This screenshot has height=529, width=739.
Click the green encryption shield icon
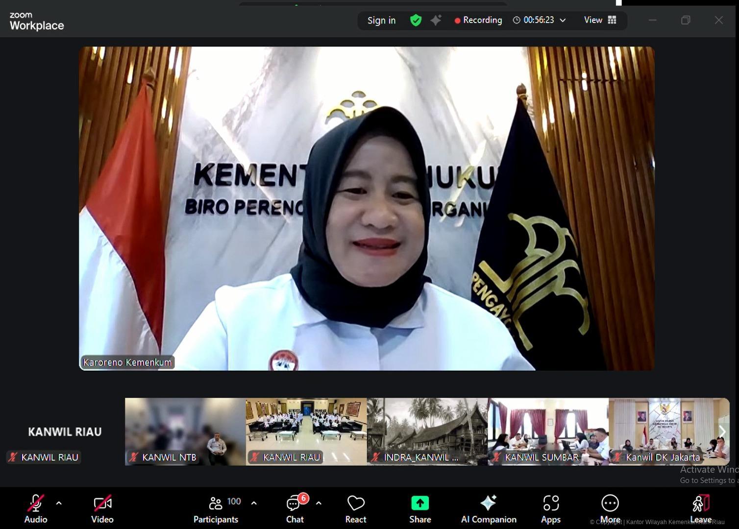[416, 20]
